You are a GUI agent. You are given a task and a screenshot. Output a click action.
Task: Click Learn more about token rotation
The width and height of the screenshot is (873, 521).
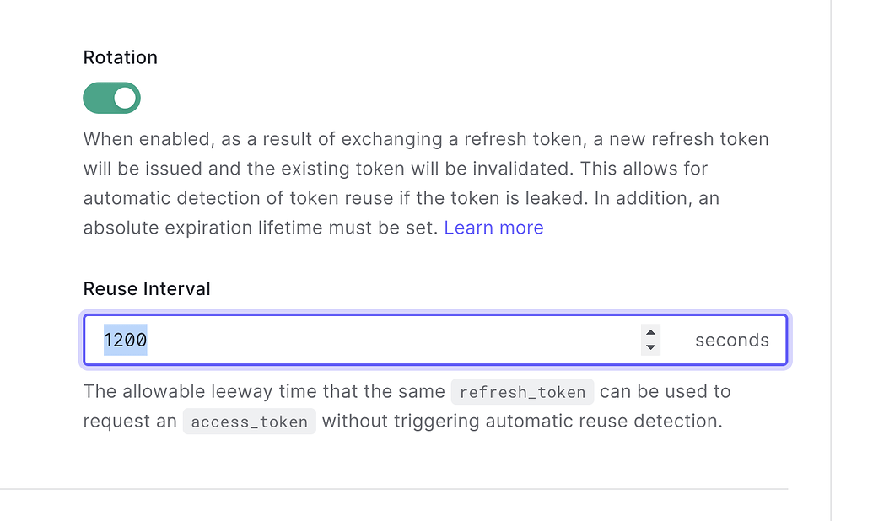pyautogui.click(x=493, y=227)
